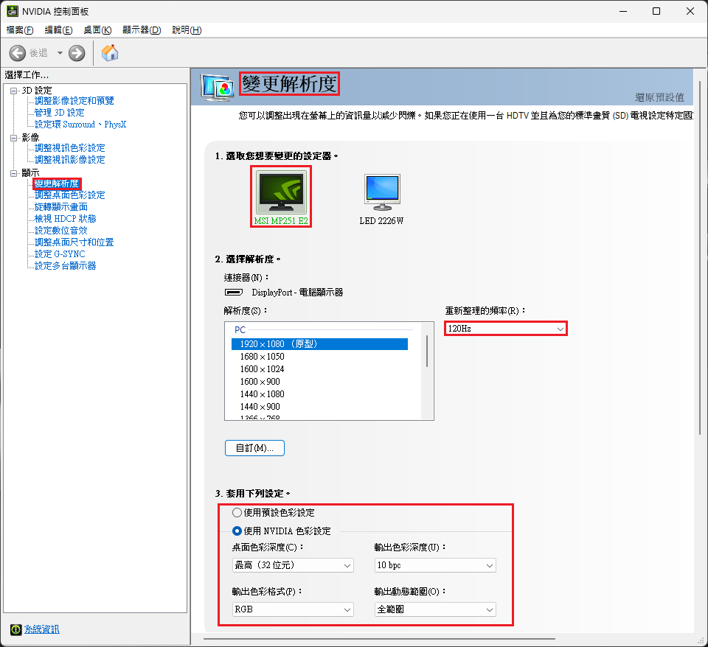Select the MSI MP251 E2 monitor icon
The image size is (708, 647).
tap(281, 192)
